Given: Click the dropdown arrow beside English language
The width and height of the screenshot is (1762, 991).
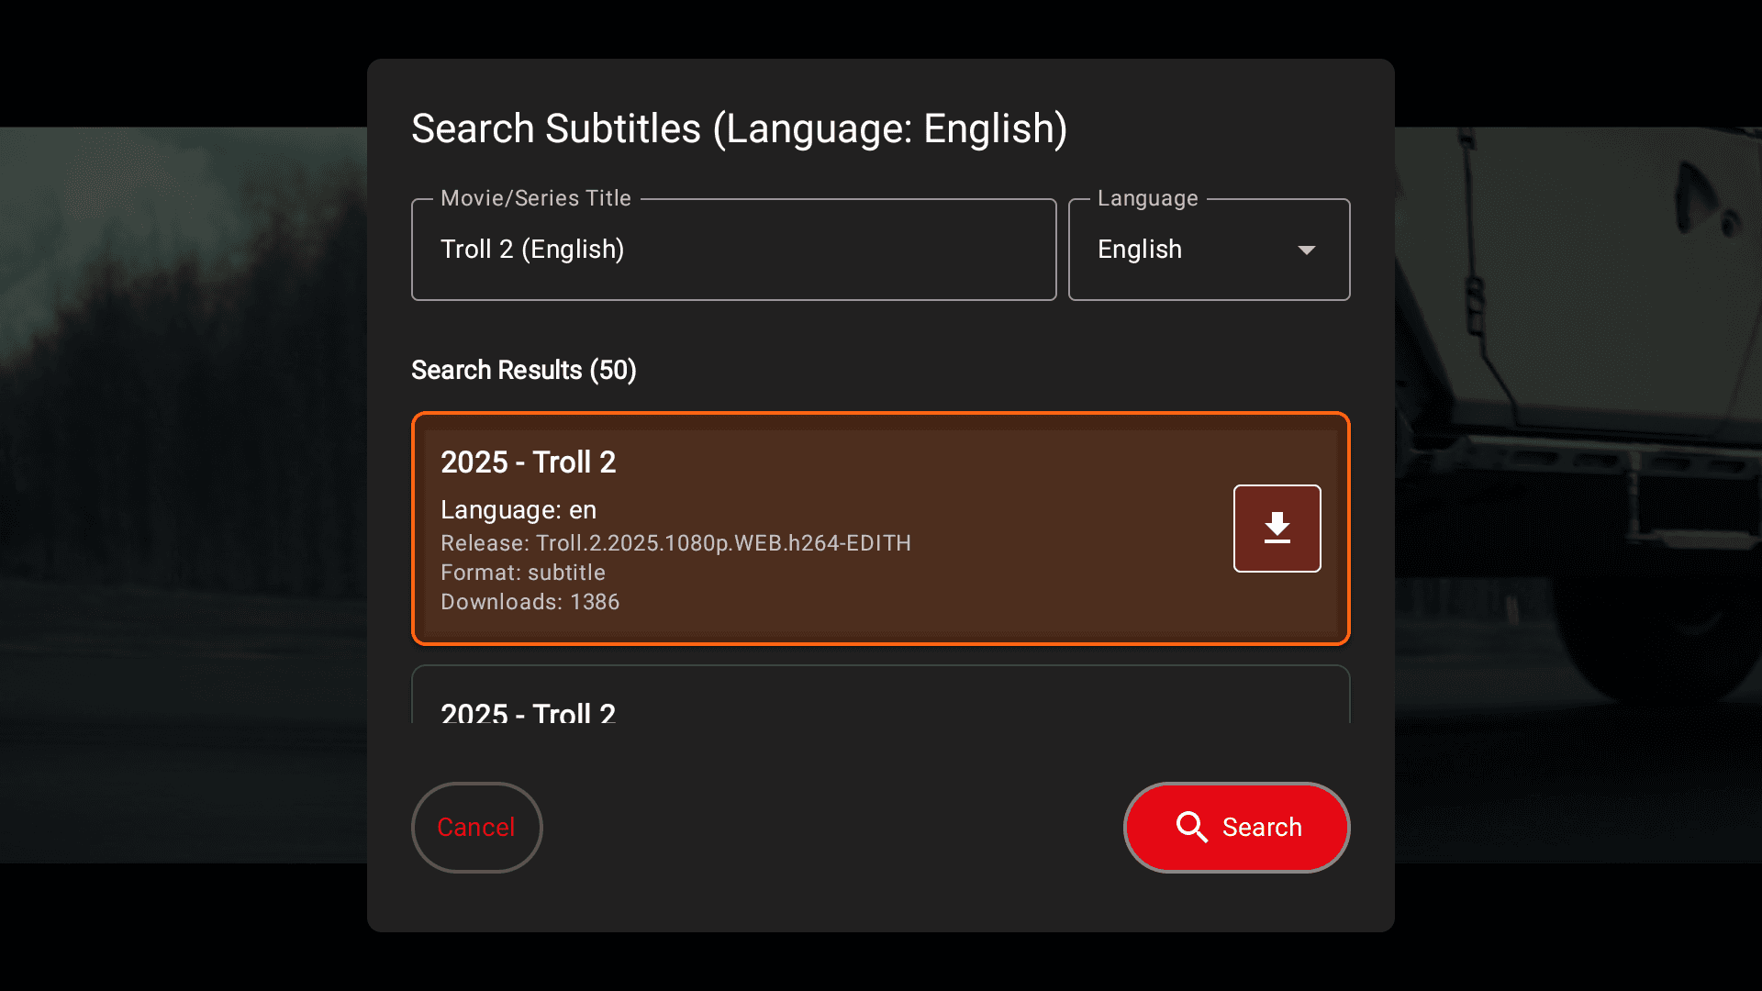Looking at the screenshot, I should pyautogui.click(x=1307, y=249).
